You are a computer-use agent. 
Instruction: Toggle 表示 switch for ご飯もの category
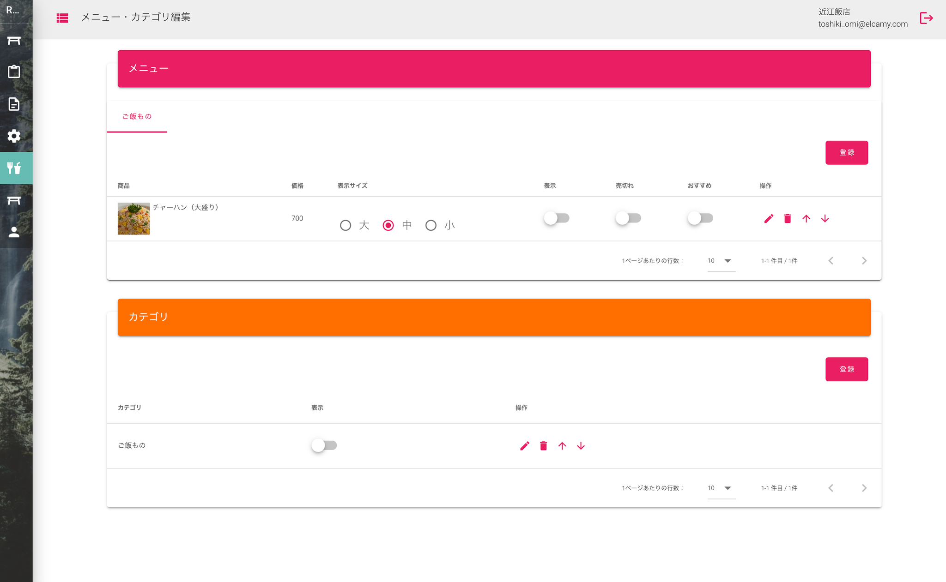[x=324, y=445]
